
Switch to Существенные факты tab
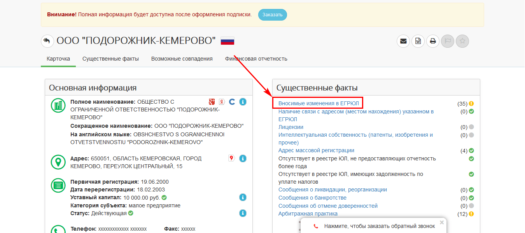coord(110,59)
